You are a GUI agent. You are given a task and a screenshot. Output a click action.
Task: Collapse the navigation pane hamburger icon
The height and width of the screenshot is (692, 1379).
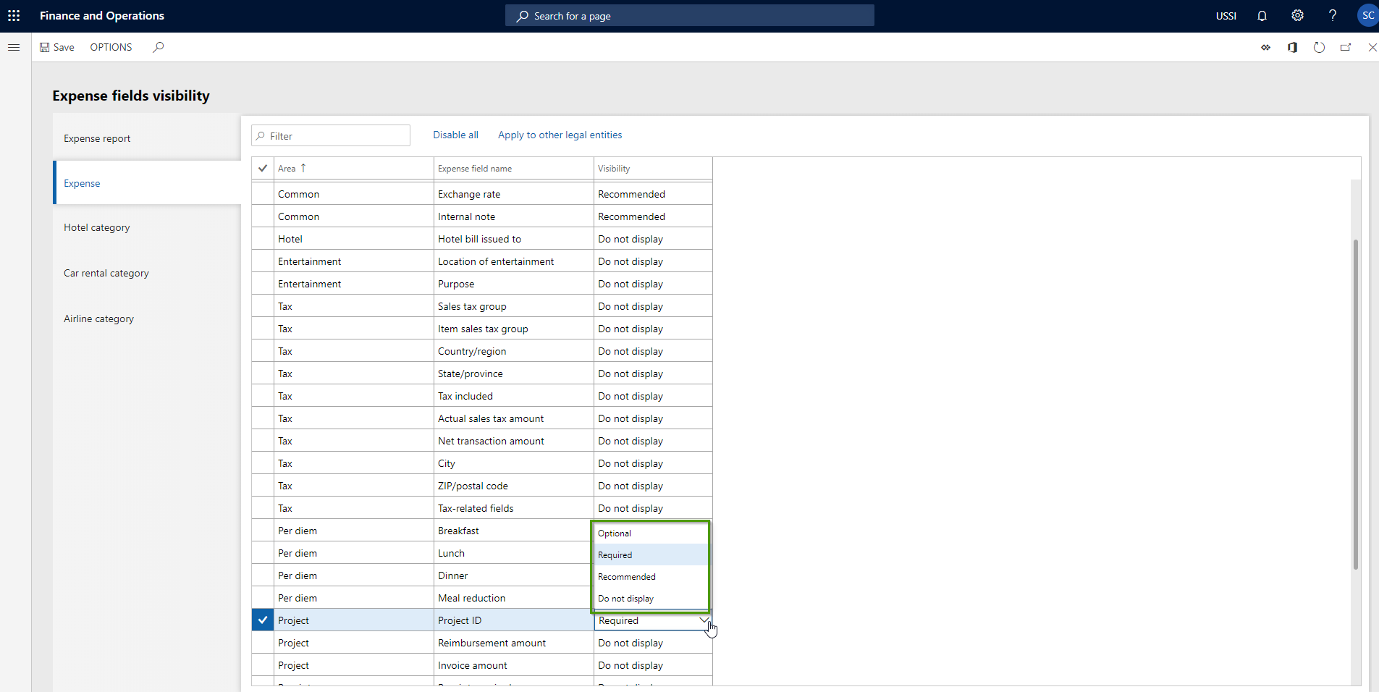click(14, 47)
